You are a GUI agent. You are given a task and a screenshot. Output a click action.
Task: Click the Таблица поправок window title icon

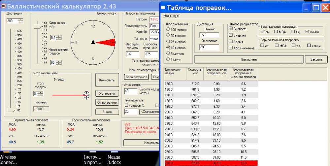[x=163, y=8]
